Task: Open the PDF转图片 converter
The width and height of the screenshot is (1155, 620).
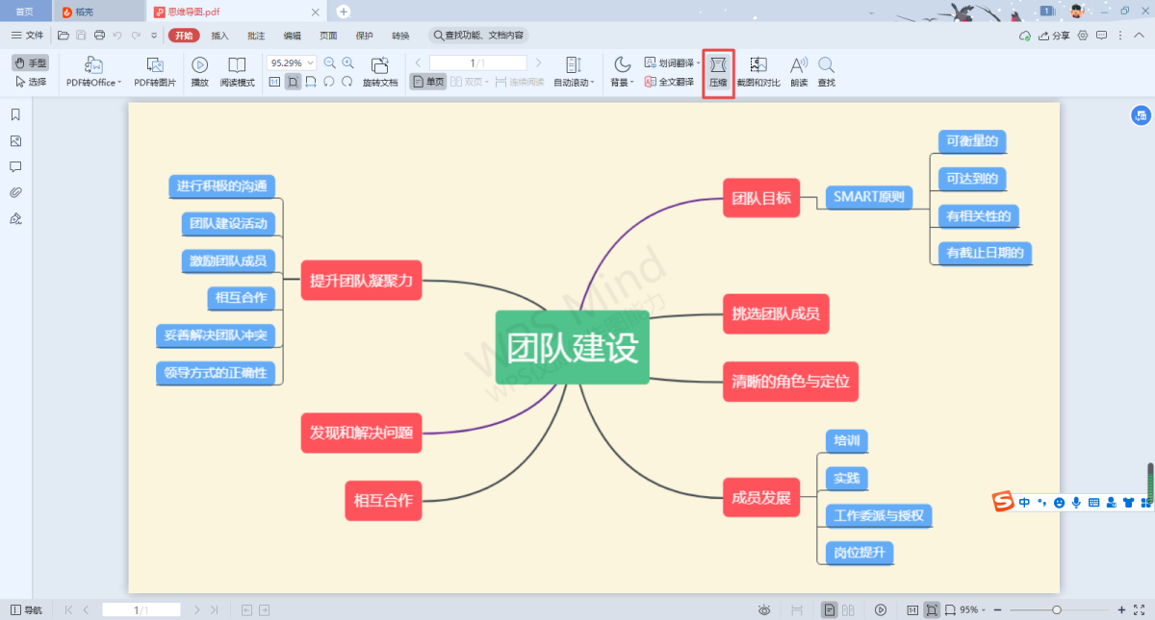Action: pyautogui.click(x=155, y=72)
